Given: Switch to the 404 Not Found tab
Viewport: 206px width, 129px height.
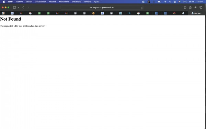Looking at the screenshot, I should pos(196,13).
